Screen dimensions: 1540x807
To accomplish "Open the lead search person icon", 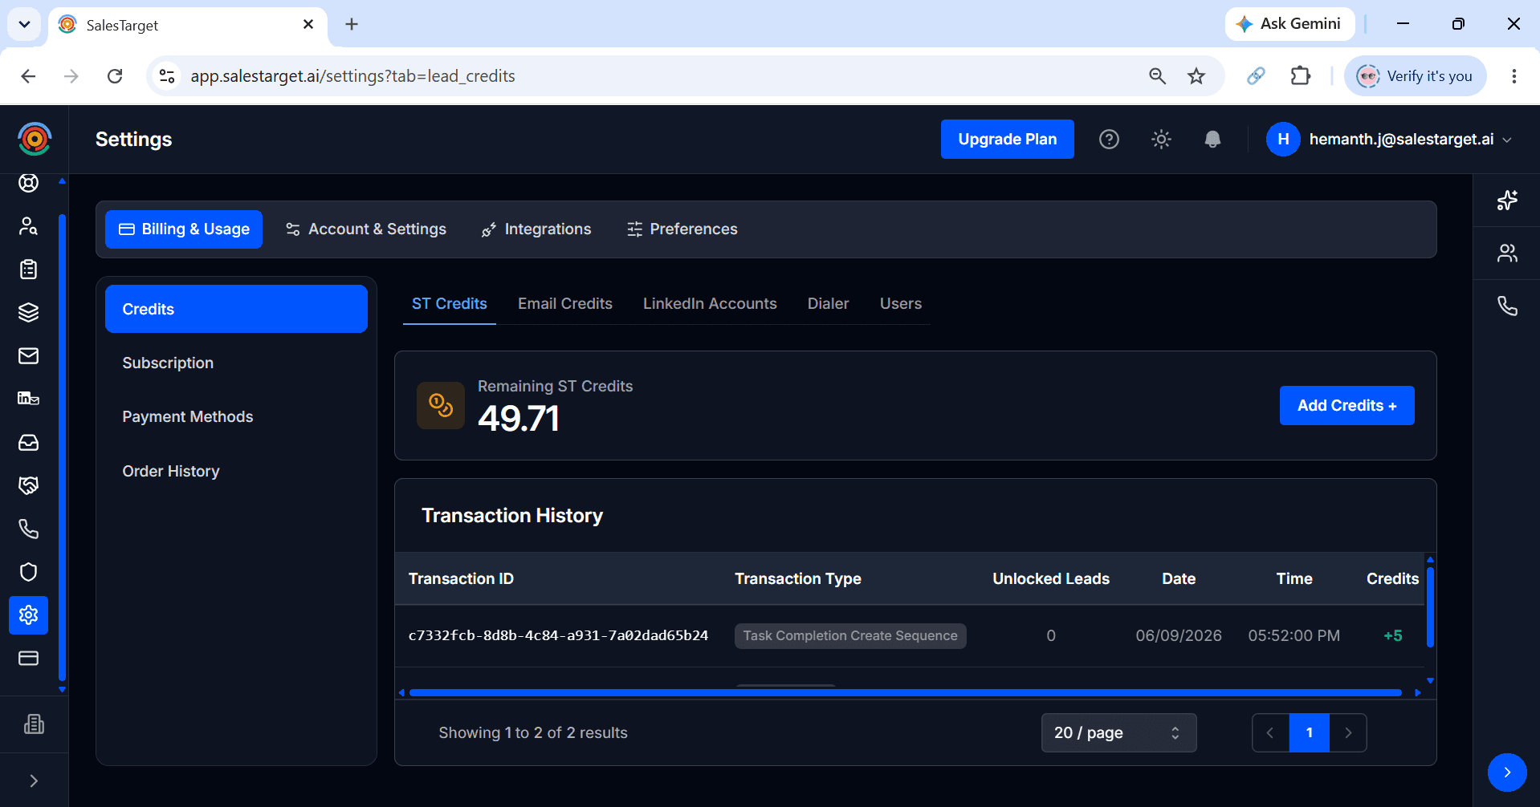I will (29, 226).
